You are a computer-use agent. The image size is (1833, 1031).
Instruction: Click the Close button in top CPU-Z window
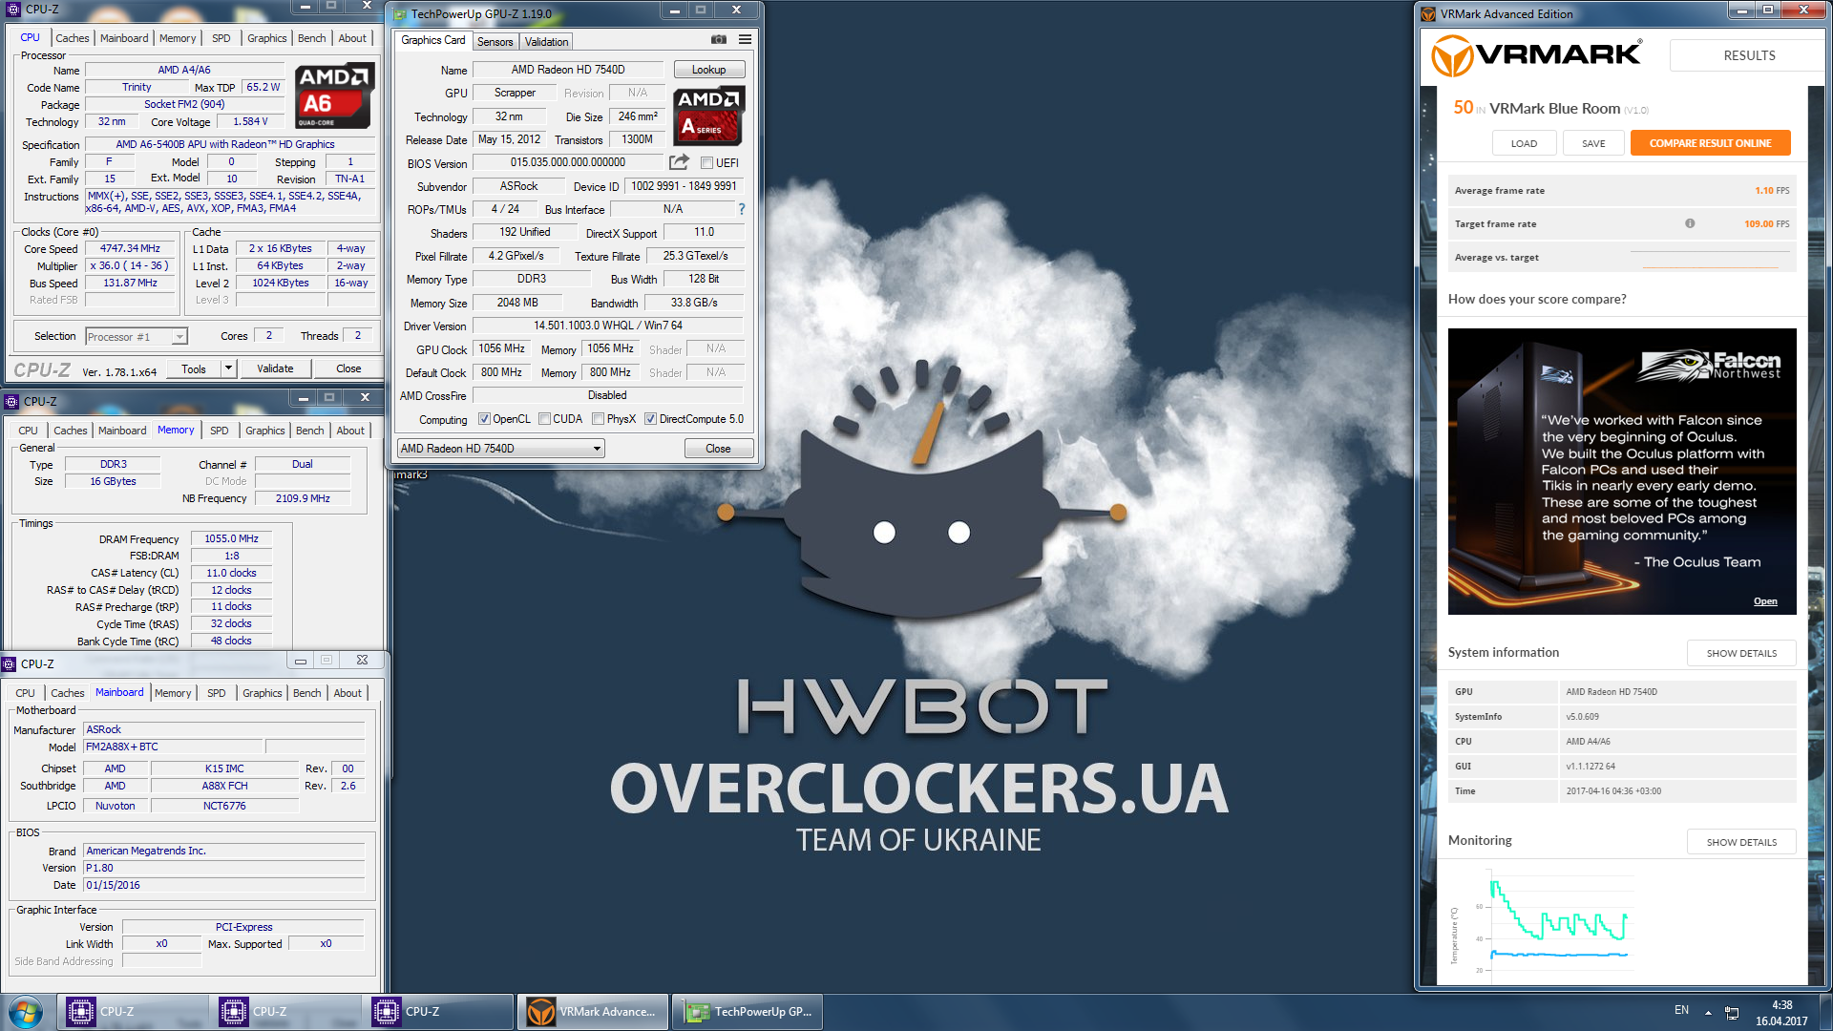click(x=348, y=368)
